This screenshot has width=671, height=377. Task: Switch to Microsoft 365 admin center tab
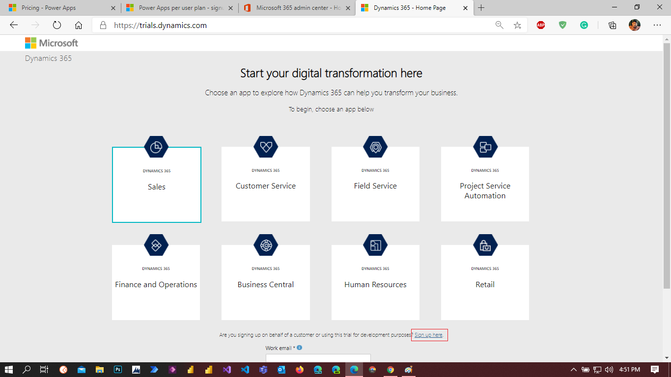coord(295,8)
